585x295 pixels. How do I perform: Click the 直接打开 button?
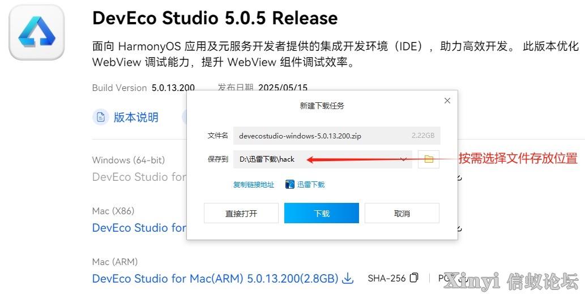pos(241,213)
